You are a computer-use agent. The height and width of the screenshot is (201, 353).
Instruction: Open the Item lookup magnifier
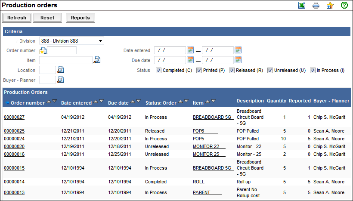click(x=97, y=60)
